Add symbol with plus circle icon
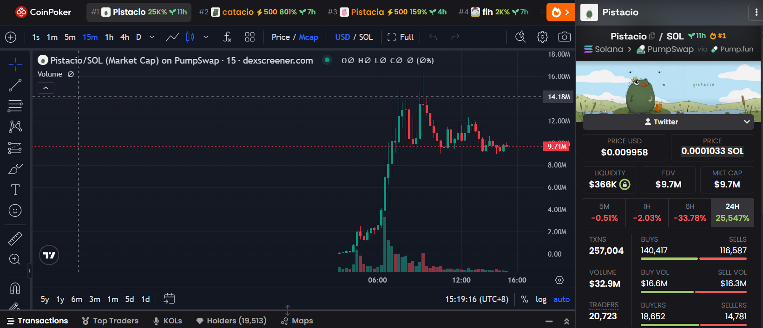The image size is (763, 328). [x=10, y=37]
